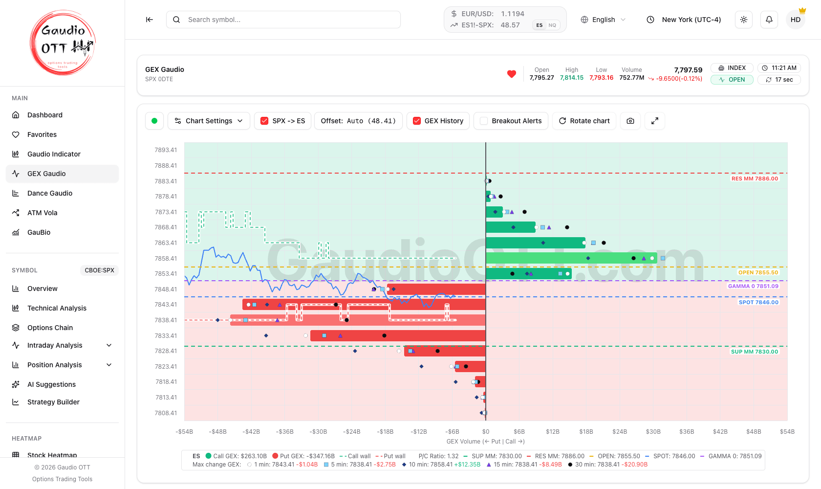Viewport: 821px width, 489px height.
Task: Go to Gaudio Indicator page
Action: 62,154
